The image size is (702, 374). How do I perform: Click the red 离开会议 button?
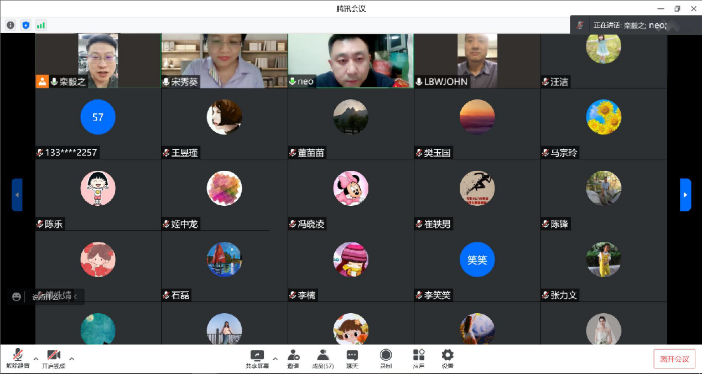point(674,359)
